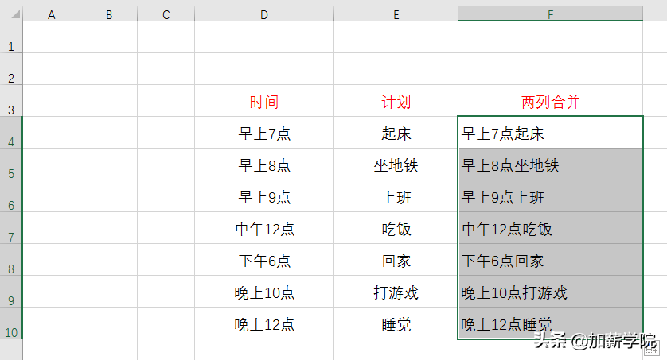This screenshot has height=360, width=667.
Task: Select row 7 header
Action: click(11, 228)
